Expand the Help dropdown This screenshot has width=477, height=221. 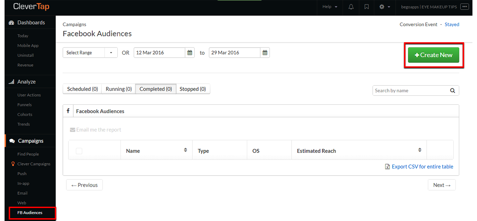(330, 7)
